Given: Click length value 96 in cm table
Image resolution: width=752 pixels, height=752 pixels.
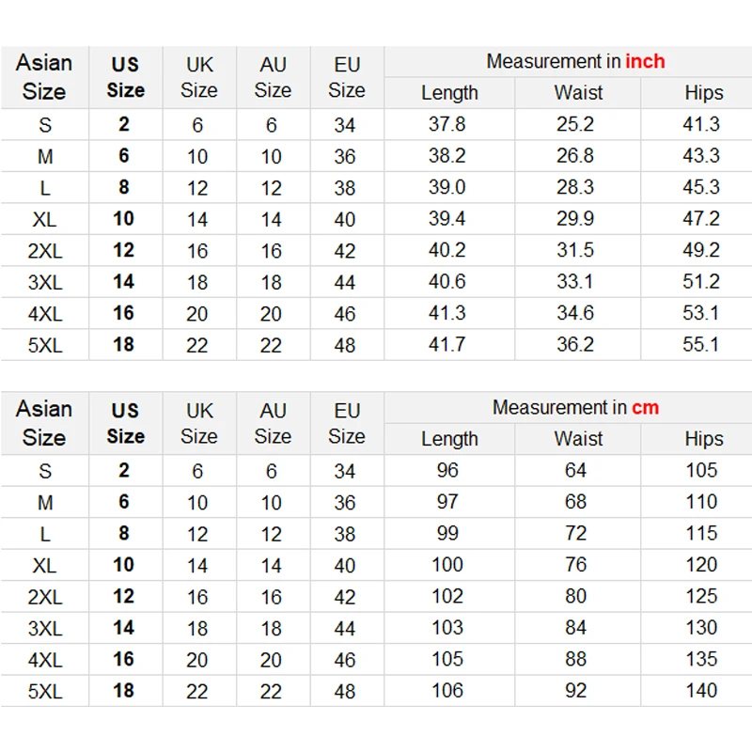Looking at the screenshot, I should point(447,470).
